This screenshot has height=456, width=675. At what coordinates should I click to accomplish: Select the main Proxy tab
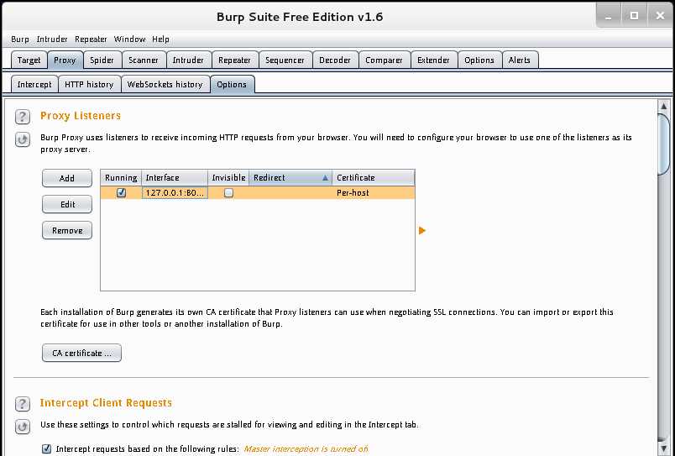pyautogui.click(x=65, y=60)
